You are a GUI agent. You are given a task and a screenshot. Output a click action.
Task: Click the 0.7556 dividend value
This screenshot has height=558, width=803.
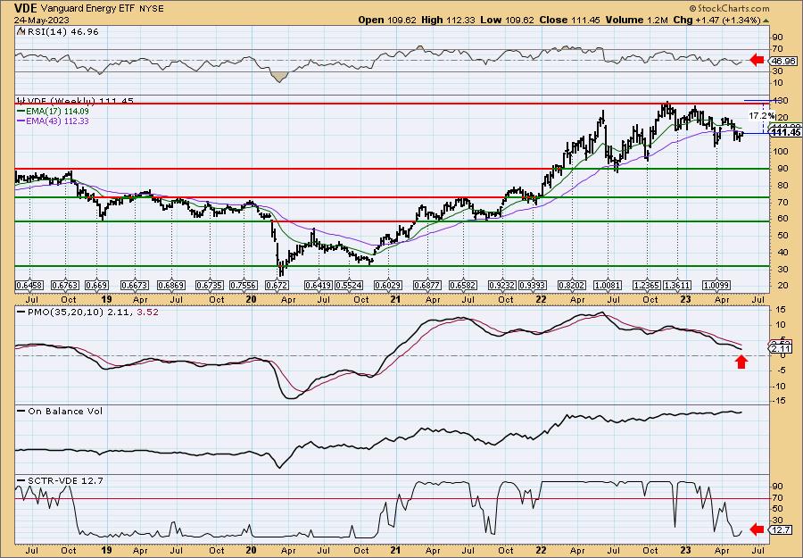244,285
